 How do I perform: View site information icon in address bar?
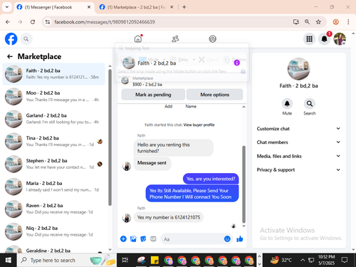point(48,22)
